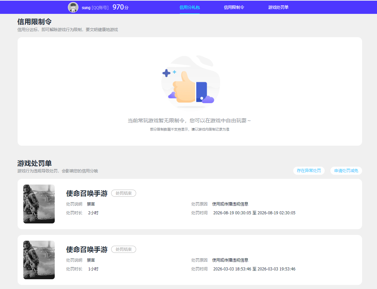The image size is (377, 289).
Task: Click the 970分 credit score
Action: pyautogui.click(x=121, y=7)
